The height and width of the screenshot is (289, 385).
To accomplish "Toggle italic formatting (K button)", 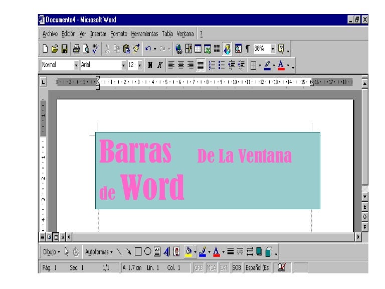I will (160, 65).
